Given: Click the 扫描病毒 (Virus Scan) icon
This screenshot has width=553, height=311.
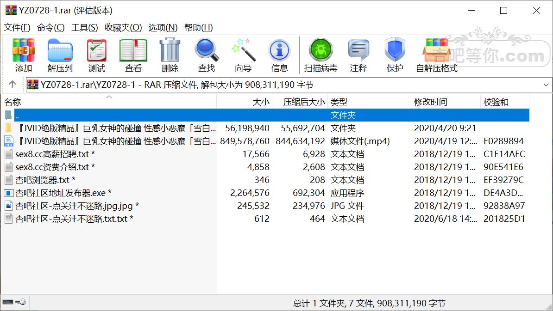Looking at the screenshot, I should (321, 50).
